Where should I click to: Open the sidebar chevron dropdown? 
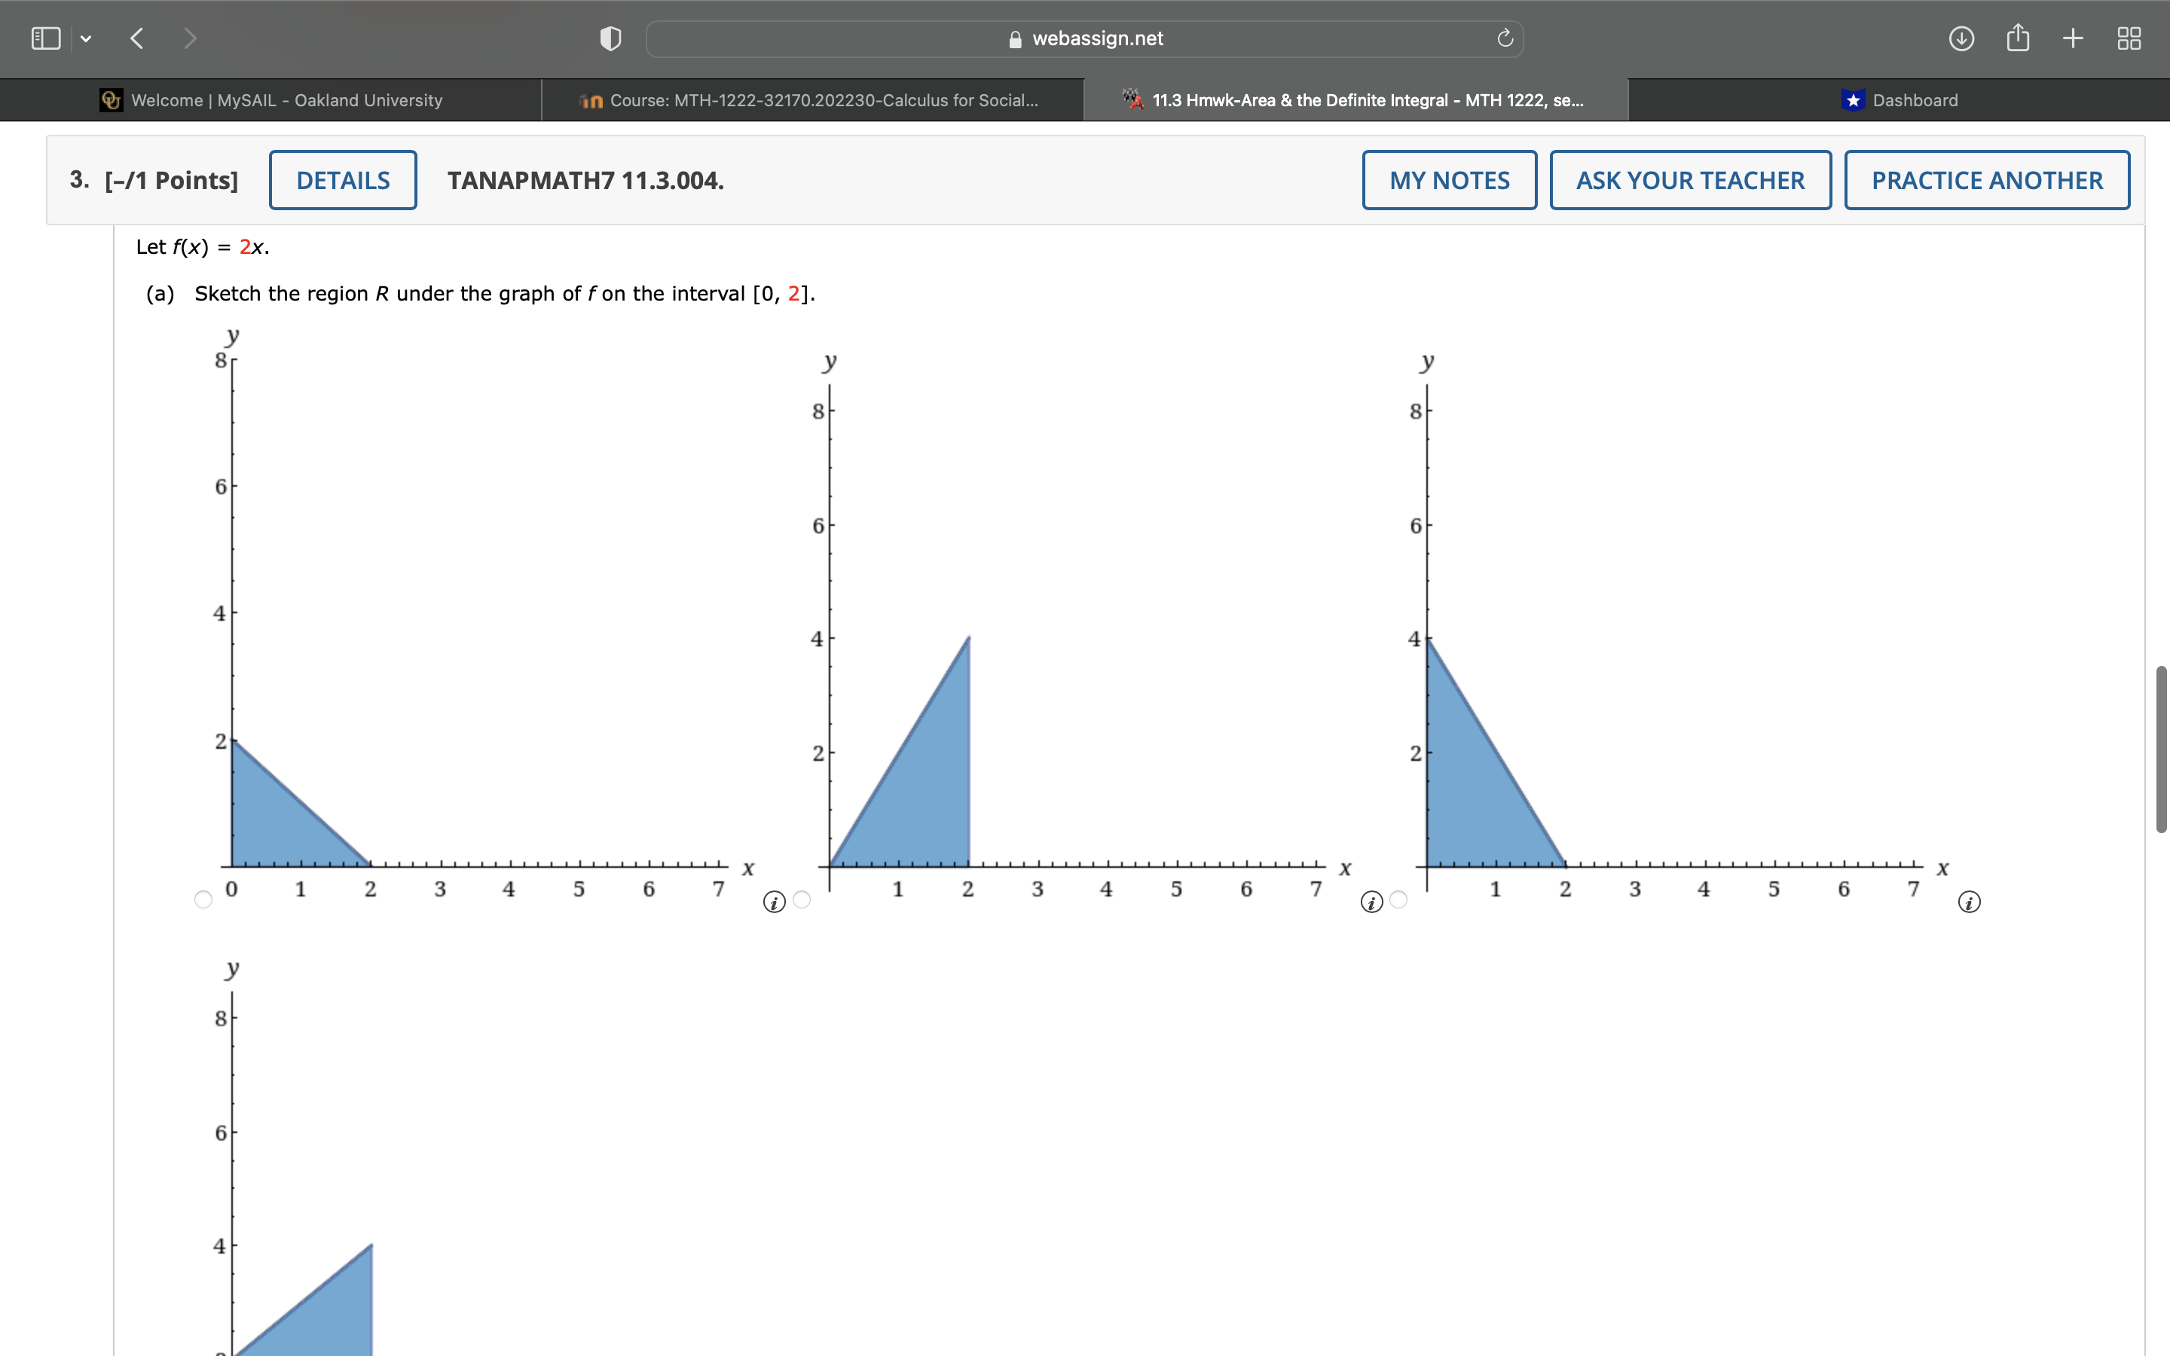click(x=87, y=38)
